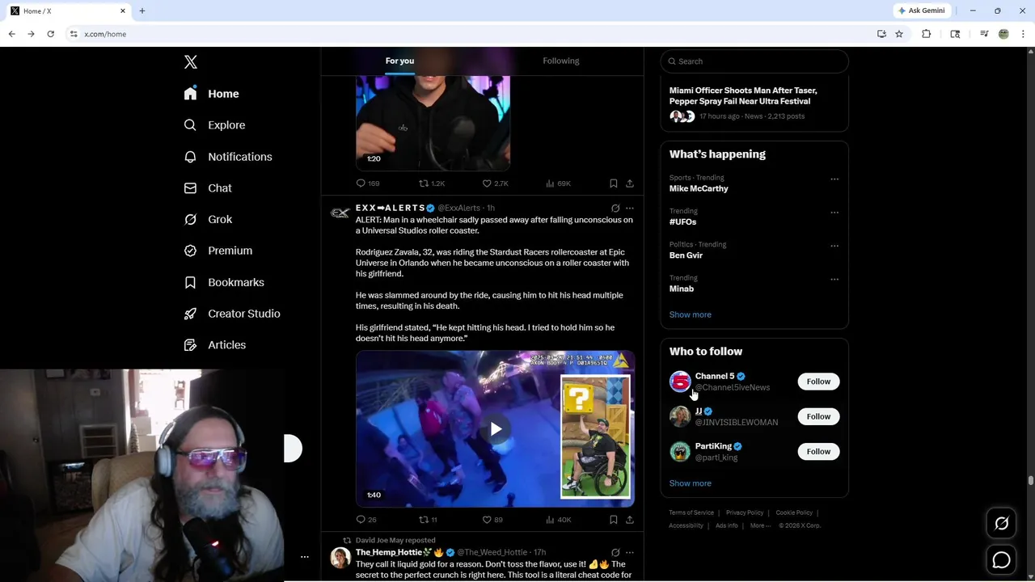Screen dimensions: 1035x582
Task: Open Grok in the sidebar
Action: click(208, 219)
